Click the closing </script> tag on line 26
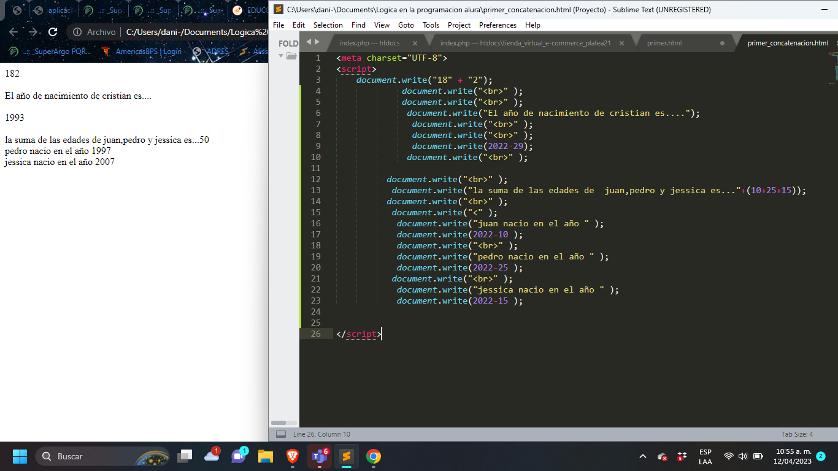The width and height of the screenshot is (838, 471). tap(359, 334)
